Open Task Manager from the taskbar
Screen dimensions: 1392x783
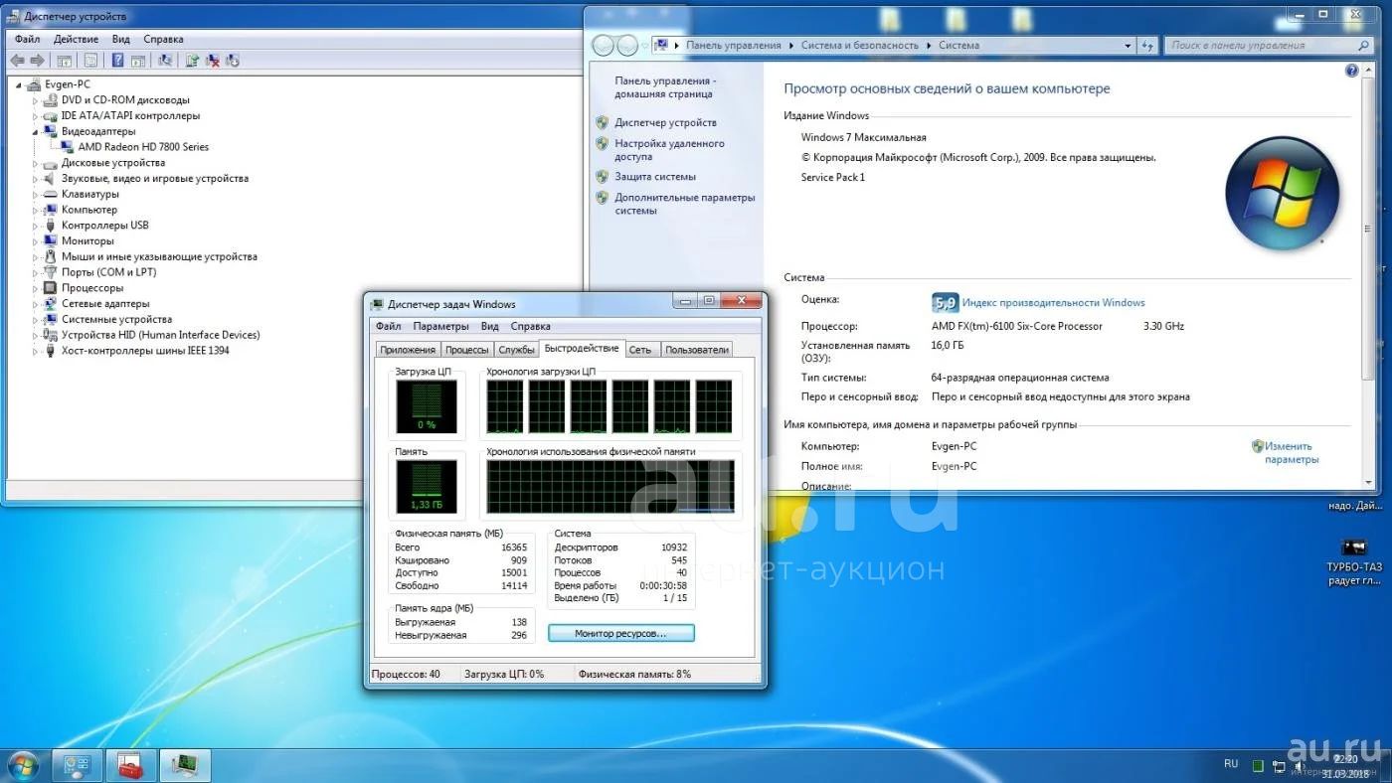(x=184, y=765)
